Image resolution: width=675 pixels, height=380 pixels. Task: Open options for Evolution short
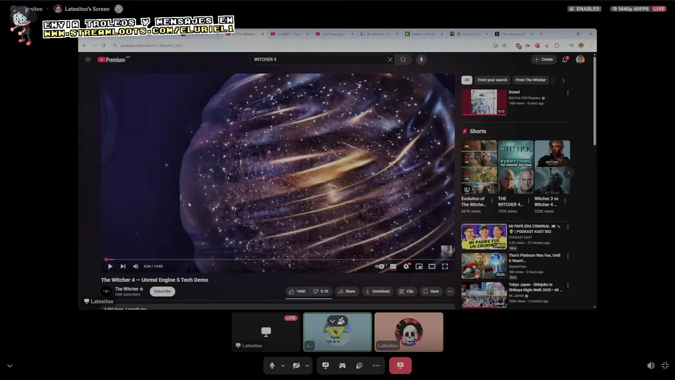point(492,201)
